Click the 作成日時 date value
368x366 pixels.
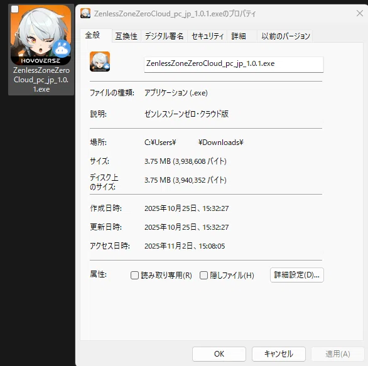point(187,208)
